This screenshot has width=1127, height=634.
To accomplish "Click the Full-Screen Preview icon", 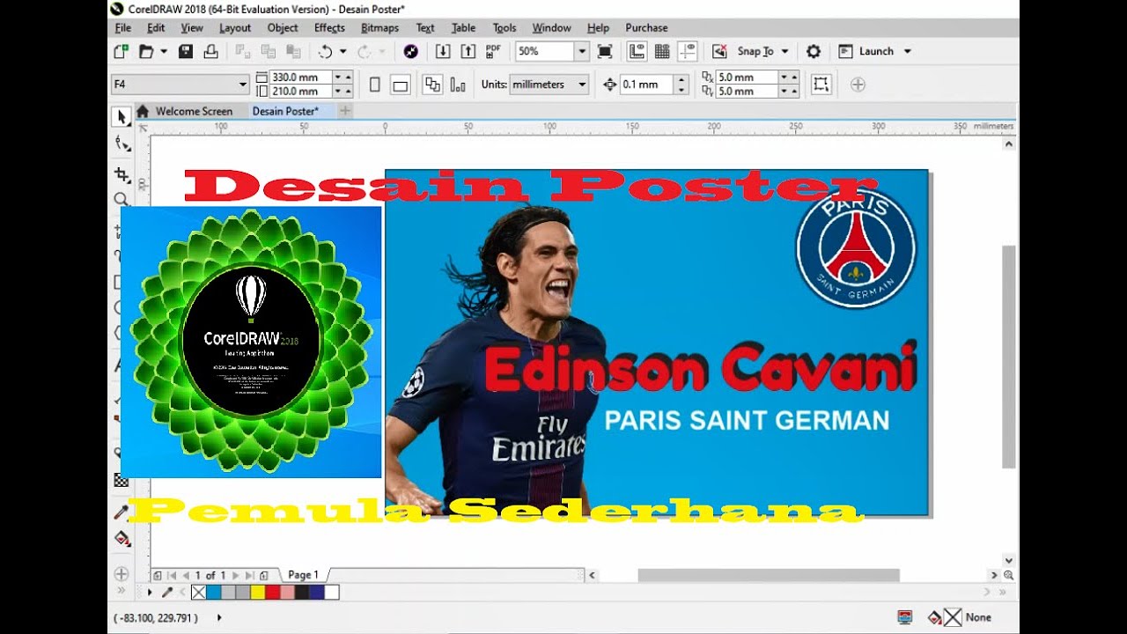I will point(605,51).
